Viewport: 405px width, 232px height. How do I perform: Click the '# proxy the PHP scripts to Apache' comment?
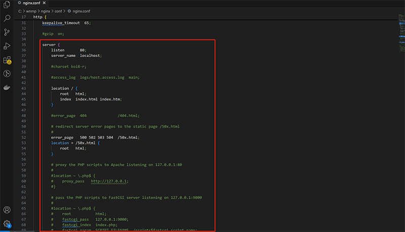tap(116, 165)
